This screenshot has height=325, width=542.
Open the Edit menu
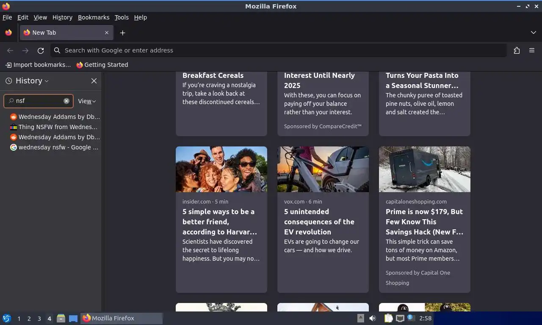(x=23, y=17)
